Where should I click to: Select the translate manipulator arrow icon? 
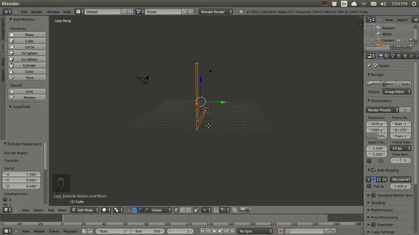(134, 210)
